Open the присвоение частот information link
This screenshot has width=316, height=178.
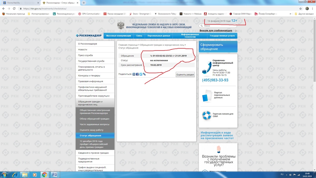coord(218,135)
